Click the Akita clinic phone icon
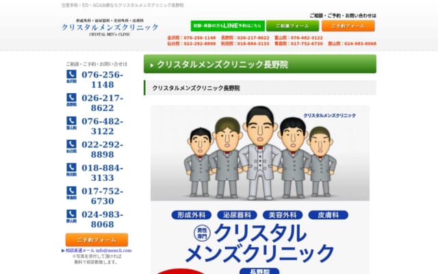 coord(71,169)
